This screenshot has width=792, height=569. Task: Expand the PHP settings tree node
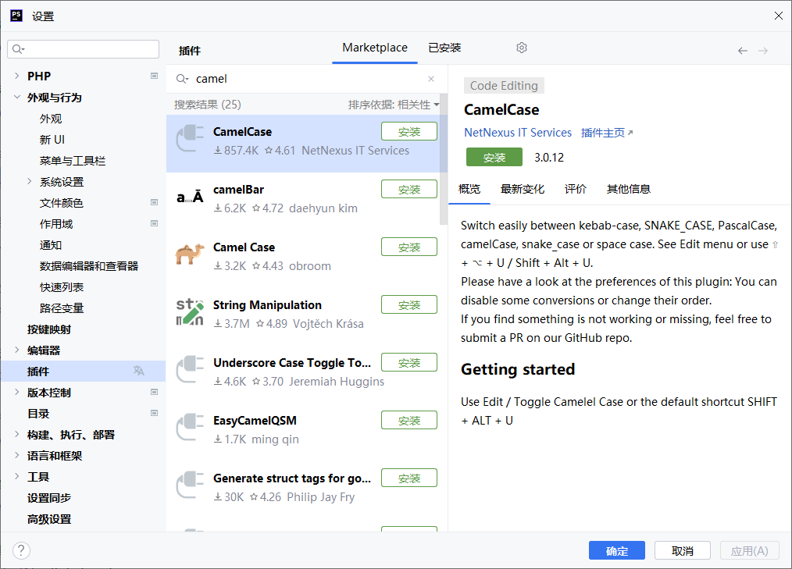[x=17, y=76]
